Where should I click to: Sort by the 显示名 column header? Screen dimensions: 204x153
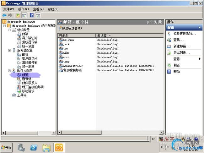tap(77, 36)
